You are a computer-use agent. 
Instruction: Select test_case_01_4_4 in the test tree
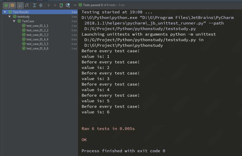pyautogui.click(x=37, y=39)
